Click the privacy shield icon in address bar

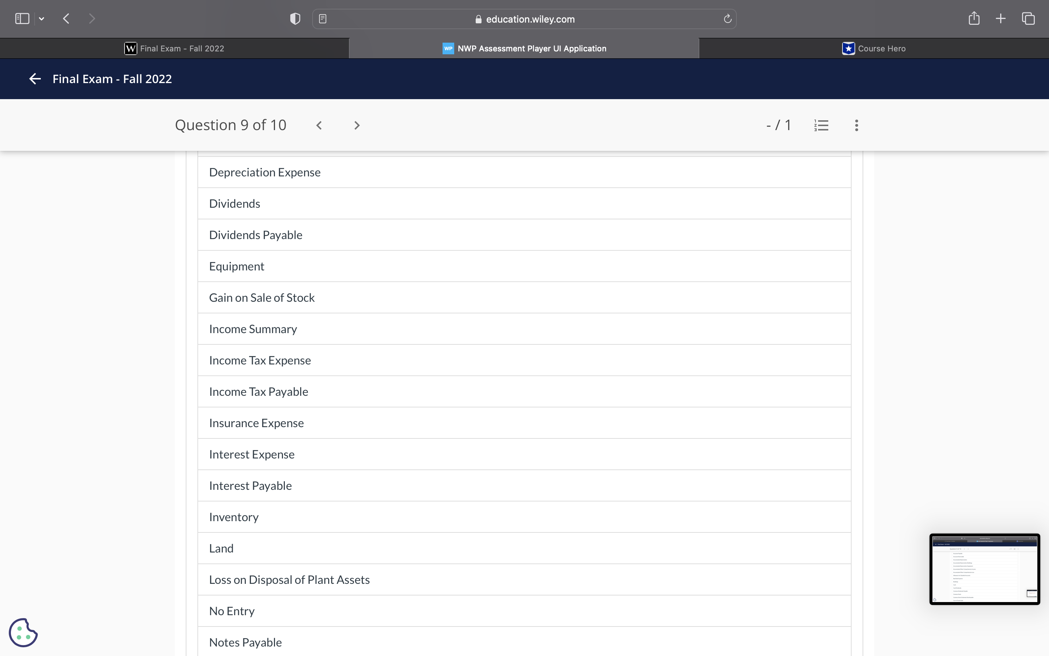[294, 18]
